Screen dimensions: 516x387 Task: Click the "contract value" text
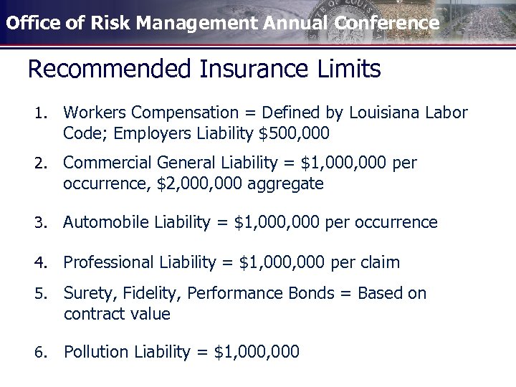(x=117, y=314)
